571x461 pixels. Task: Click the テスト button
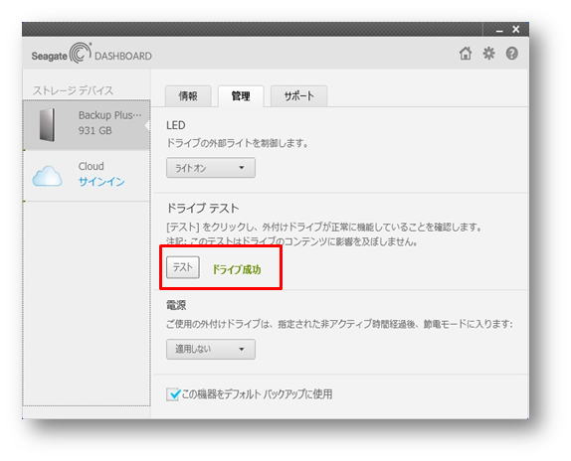(183, 267)
